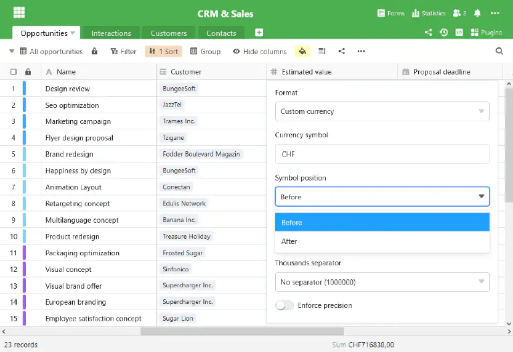Click the Proposal deadline column header

click(x=450, y=72)
